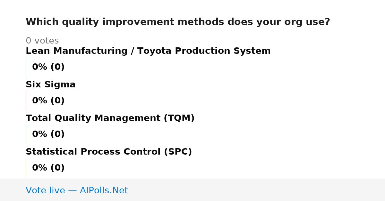The image size is (385, 201).
Task: Click the red Six Sigma result bar
Action: (26, 101)
